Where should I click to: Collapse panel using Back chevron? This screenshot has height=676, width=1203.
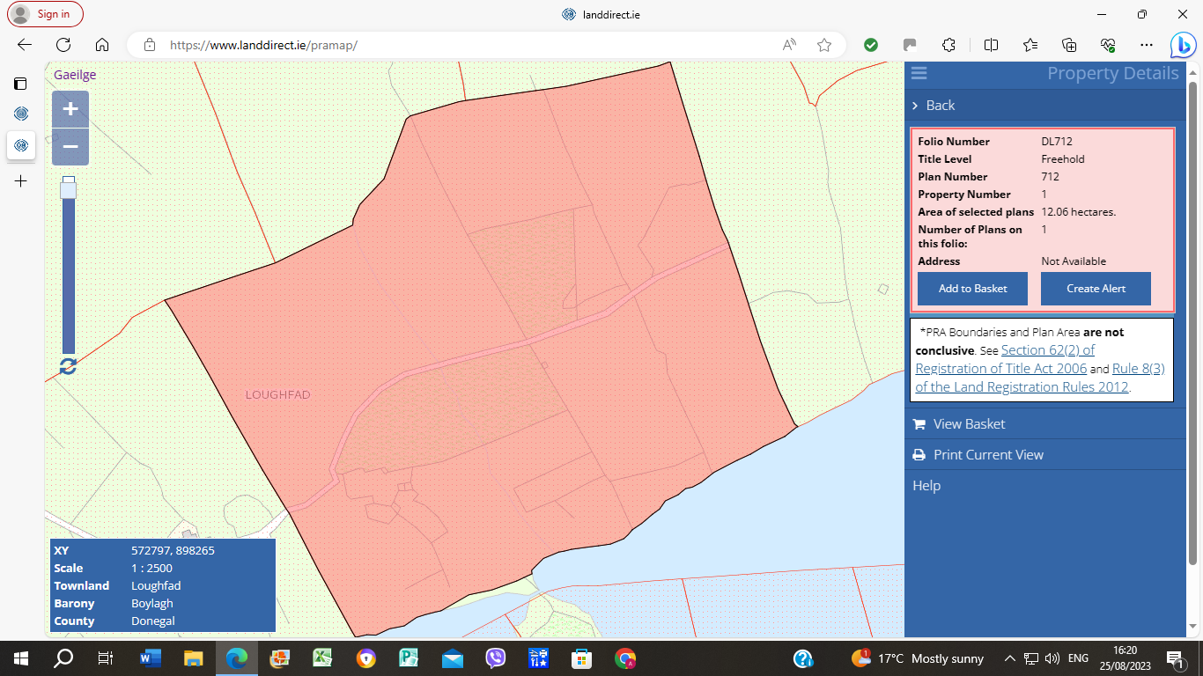point(916,106)
